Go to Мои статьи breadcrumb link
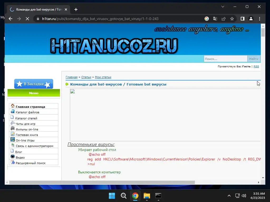The image size is (270, 202). pyautogui.click(x=103, y=77)
